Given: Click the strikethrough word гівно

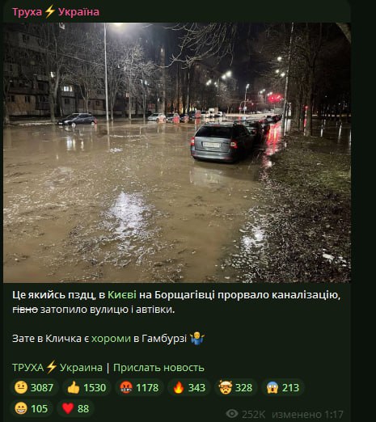Looking at the screenshot, I should click(25, 310).
